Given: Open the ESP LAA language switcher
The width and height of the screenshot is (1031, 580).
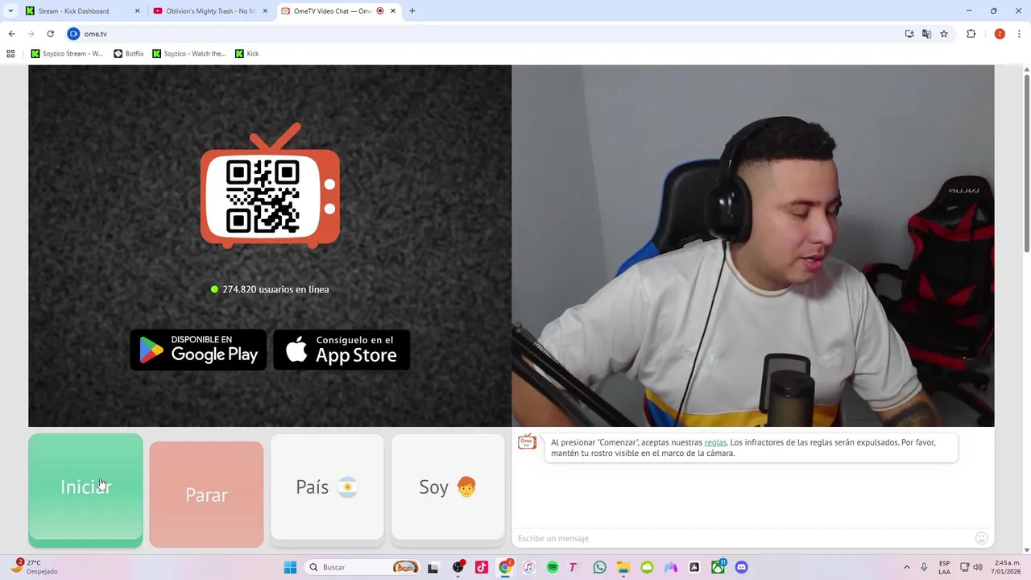Looking at the screenshot, I should 944,567.
